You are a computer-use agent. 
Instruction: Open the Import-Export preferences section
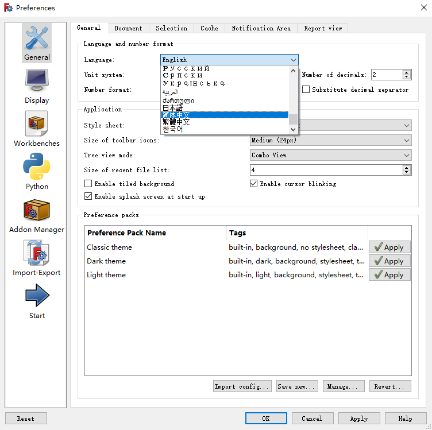pyautogui.click(x=37, y=258)
